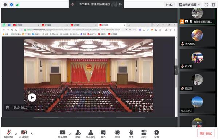Unmute the microphone in the meeting toolbar
Image resolution: width=218 pixels, height=140 pixels.
[x=8, y=134]
